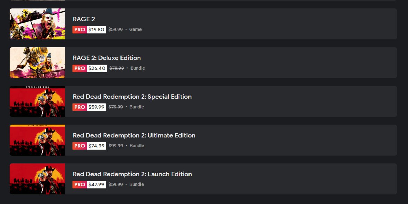Select Red Dead Redemption 2: Ultimate Edition title
This screenshot has height=204, width=408.
point(134,135)
